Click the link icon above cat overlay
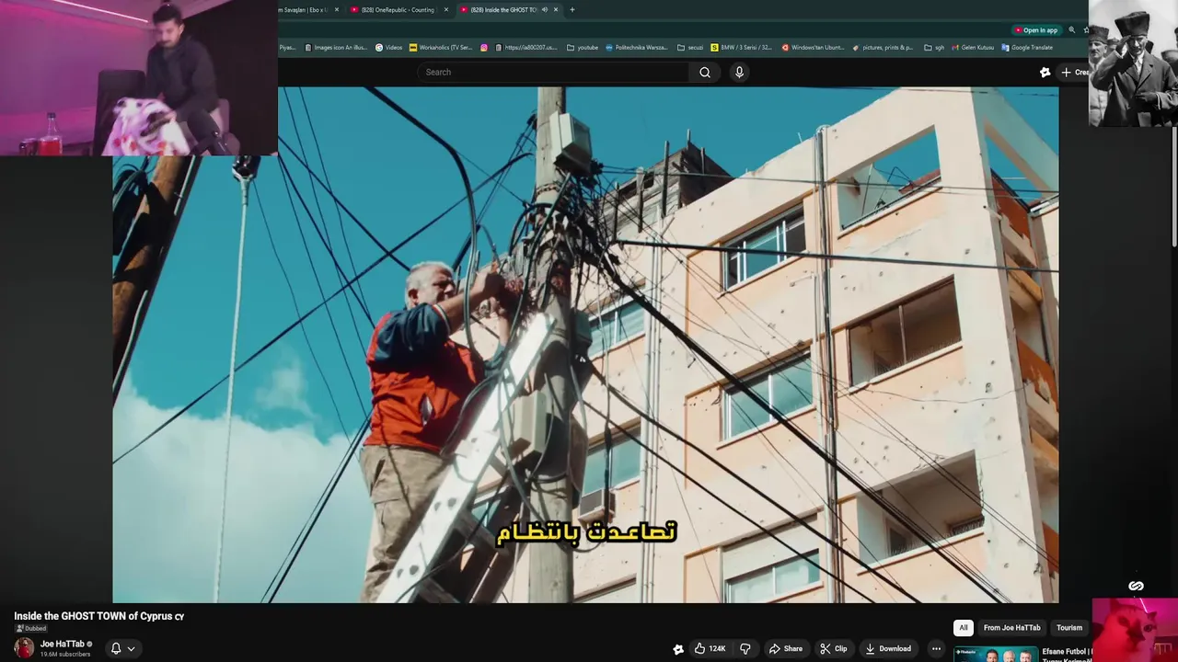The image size is (1178, 662). (x=1136, y=587)
